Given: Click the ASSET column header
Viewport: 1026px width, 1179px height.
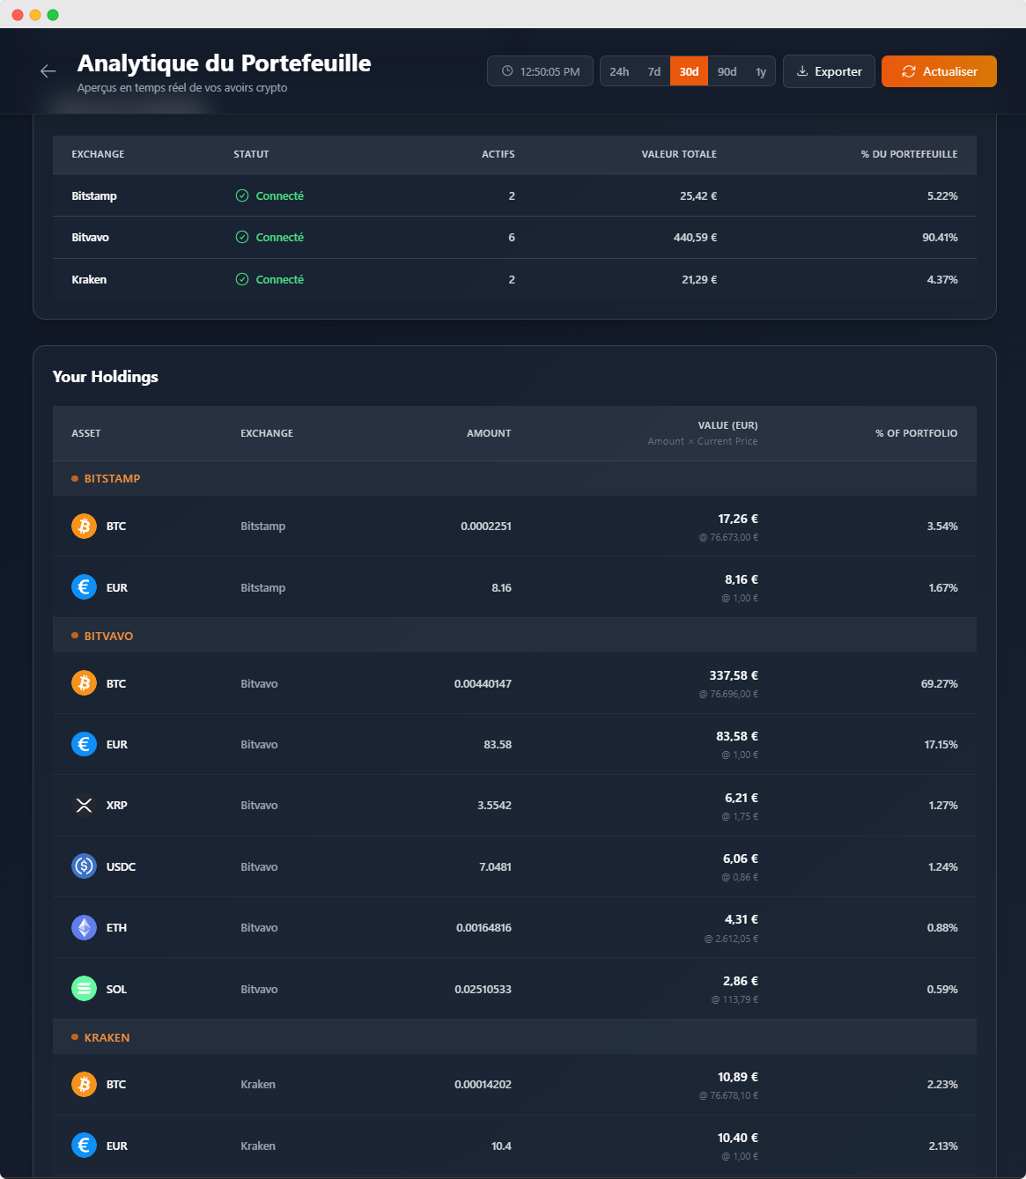Looking at the screenshot, I should [x=86, y=433].
